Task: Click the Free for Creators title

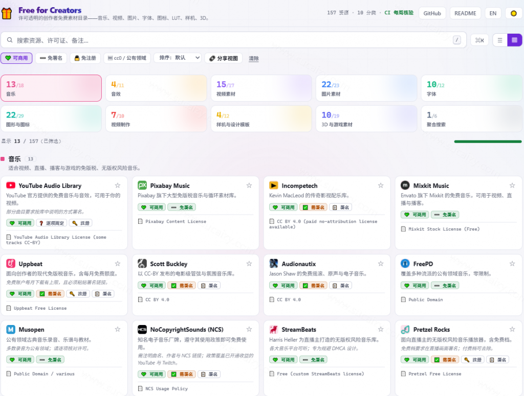Action: (50, 10)
